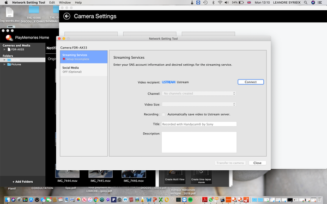
Task: Open Notification Center icon in menu bar
Action: click(x=320, y=3)
